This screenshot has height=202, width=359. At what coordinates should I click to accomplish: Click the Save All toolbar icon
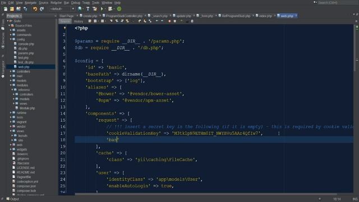tap(25, 9)
